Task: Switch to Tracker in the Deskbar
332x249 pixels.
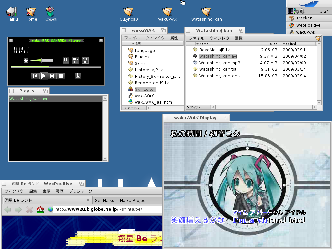Action: point(309,18)
